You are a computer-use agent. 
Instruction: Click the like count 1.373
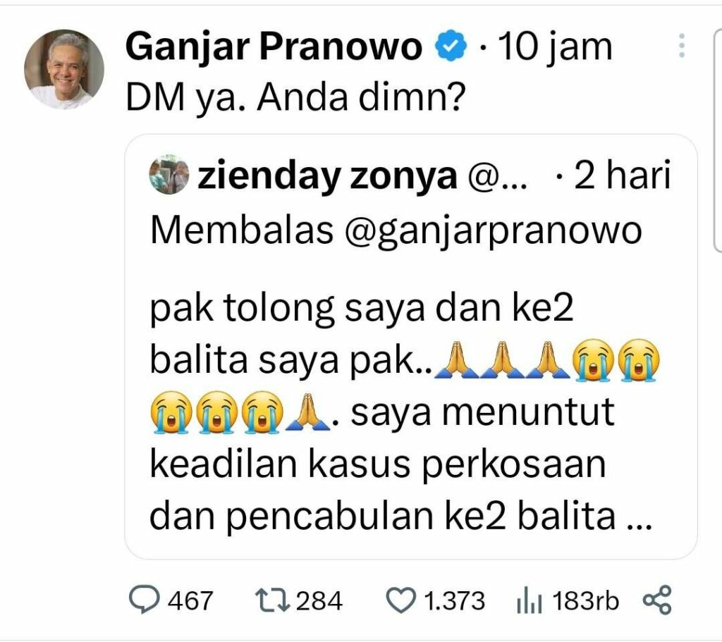454,601
